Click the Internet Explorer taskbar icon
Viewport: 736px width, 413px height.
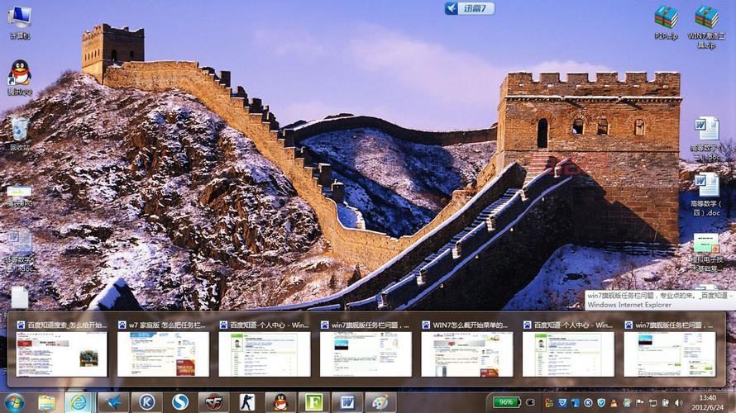coord(79,402)
